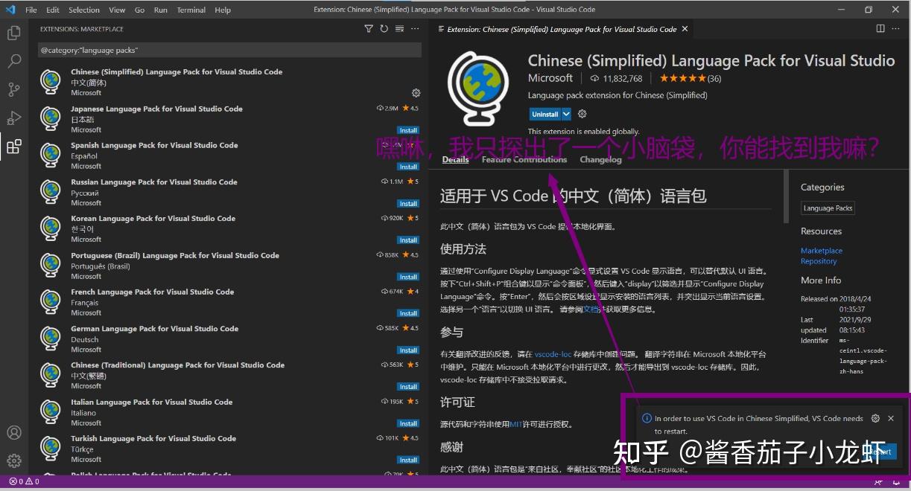The width and height of the screenshot is (911, 491).
Task: Switch to the Changelog tab
Action: click(600, 158)
